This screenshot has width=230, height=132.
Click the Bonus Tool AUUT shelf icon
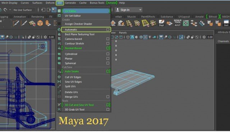[x=178, y=23]
